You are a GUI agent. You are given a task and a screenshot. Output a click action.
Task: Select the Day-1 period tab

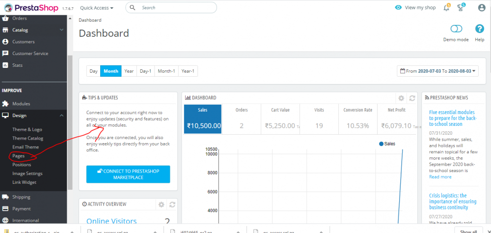[x=146, y=71]
